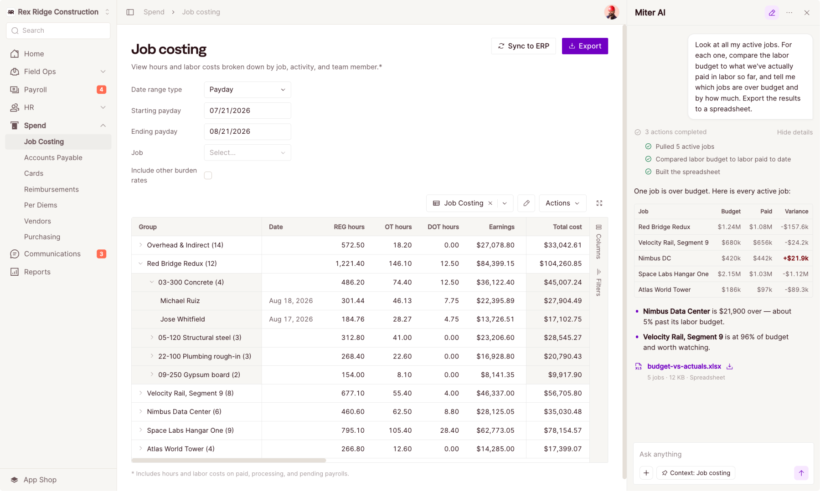The height and width of the screenshot is (491, 820).
Task: Open the Date range type dropdown
Action: (x=247, y=90)
